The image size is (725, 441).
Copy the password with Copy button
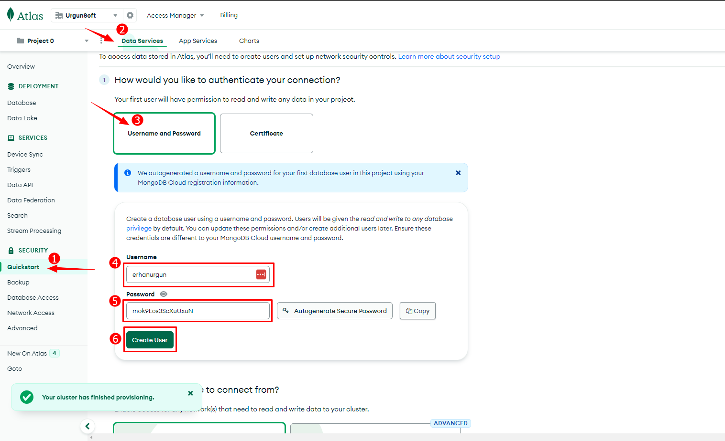tap(417, 311)
